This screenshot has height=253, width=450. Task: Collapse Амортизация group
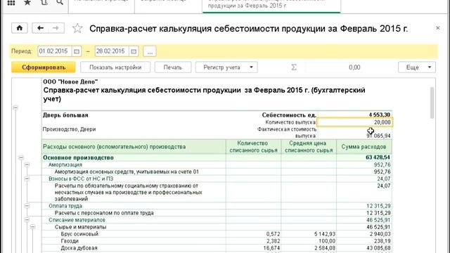point(27,164)
